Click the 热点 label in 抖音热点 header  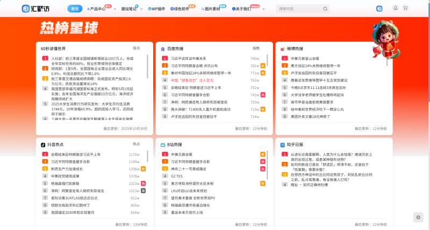[x=137, y=144]
